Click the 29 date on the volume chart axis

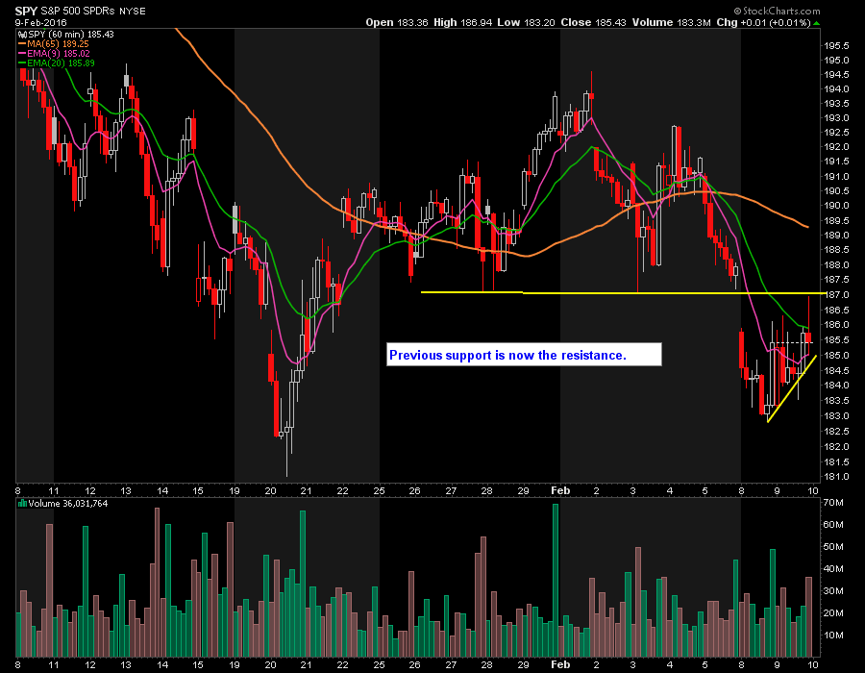point(523,664)
